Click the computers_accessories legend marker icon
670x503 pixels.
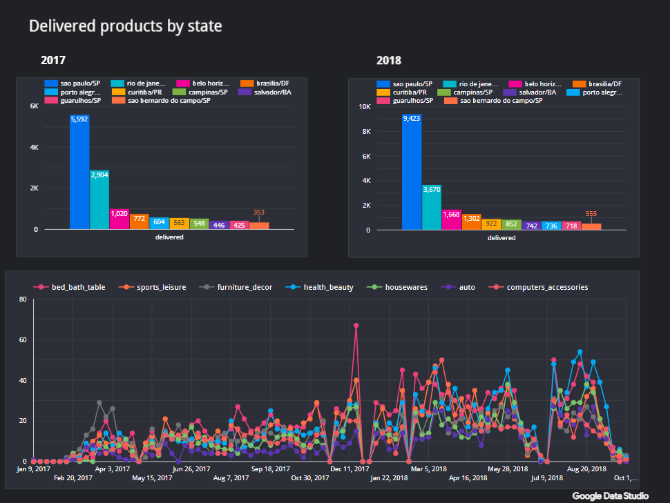click(x=495, y=287)
